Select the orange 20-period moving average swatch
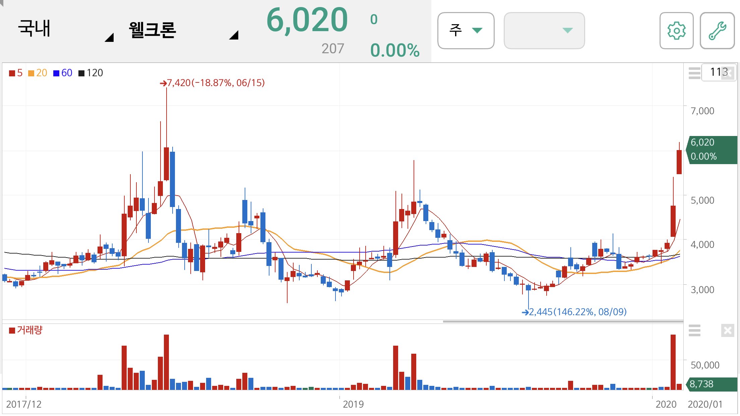 click(31, 73)
